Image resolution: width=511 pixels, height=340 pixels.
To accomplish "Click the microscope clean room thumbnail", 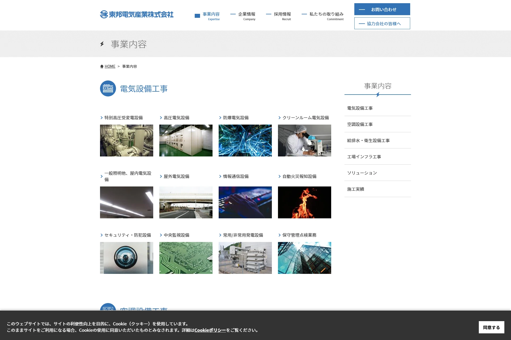I will point(304,141).
